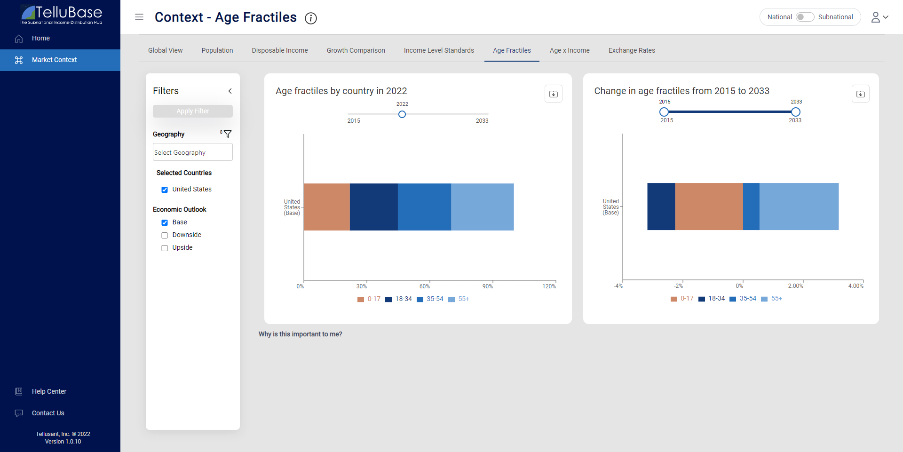Collapse the Filters panel chevron

[x=230, y=91]
